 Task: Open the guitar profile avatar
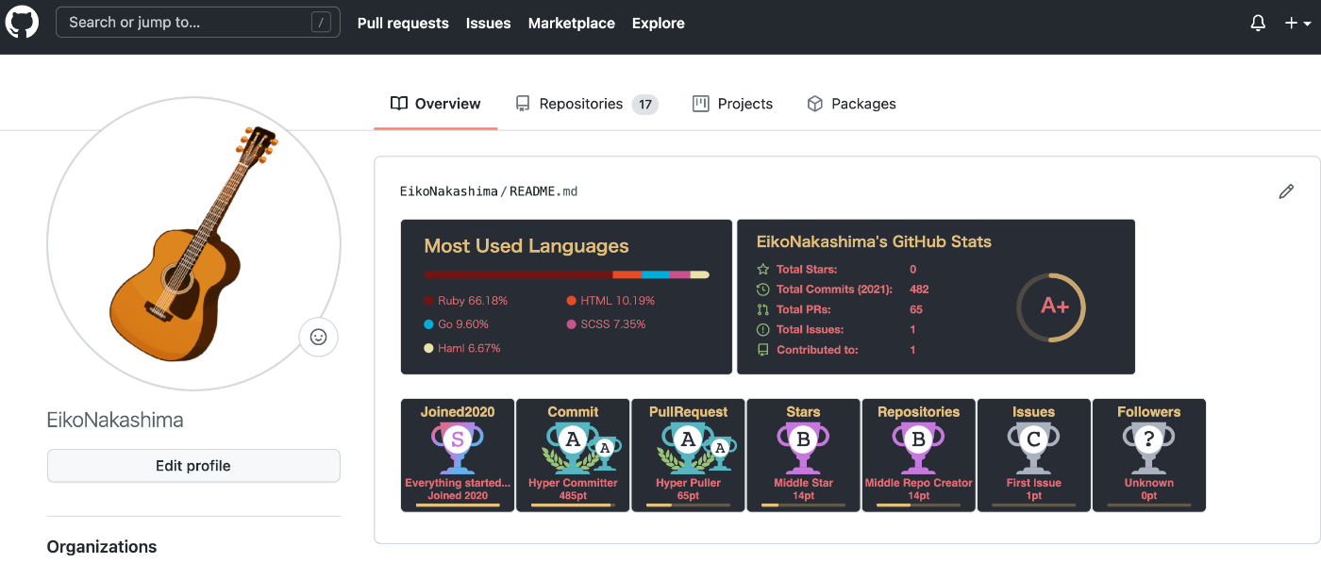click(x=193, y=243)
